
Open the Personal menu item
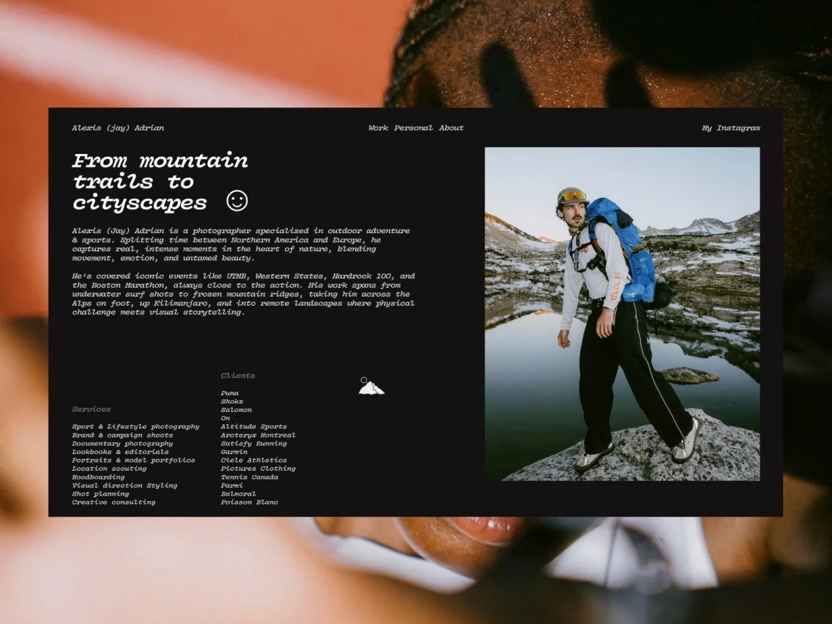413,128
